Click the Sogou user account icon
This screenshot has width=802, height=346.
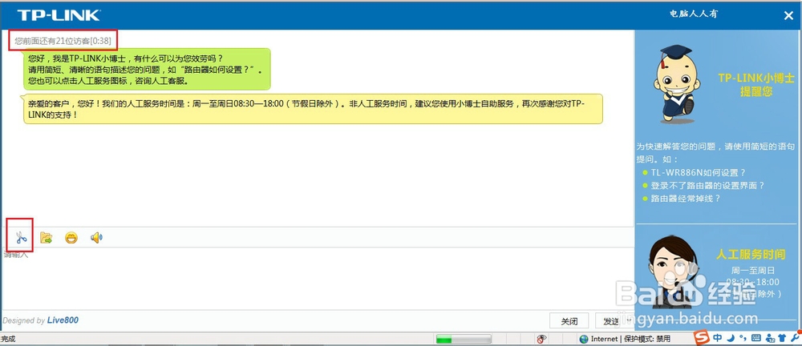coord(769,338)
